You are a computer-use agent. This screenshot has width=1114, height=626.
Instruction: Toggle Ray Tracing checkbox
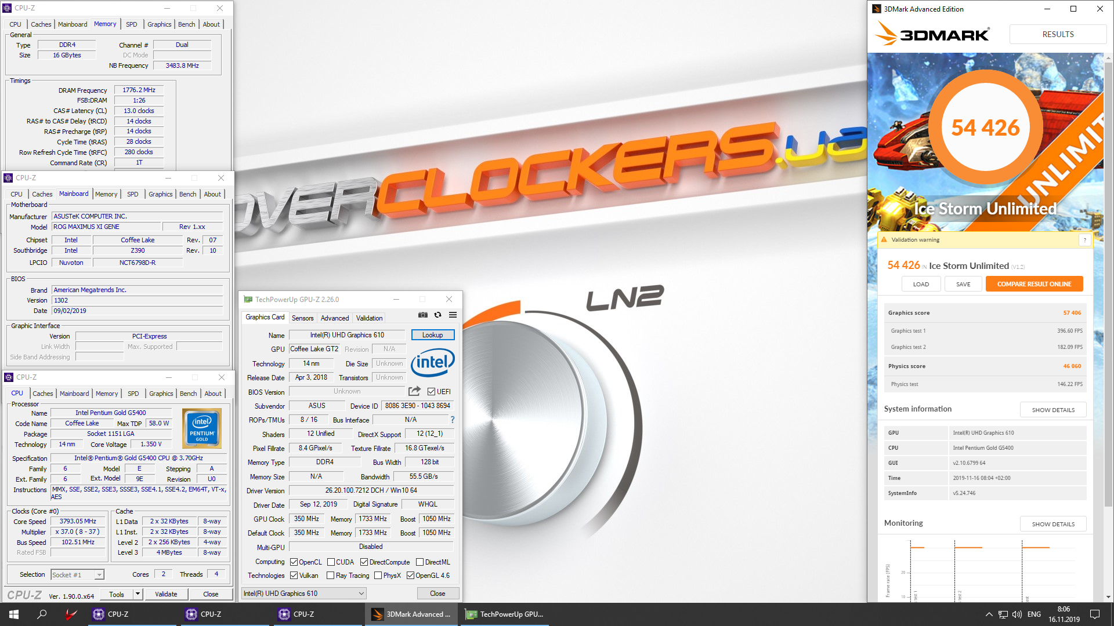[330, 576]
